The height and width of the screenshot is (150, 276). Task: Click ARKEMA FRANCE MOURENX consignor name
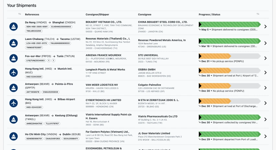[x=104, y=55]
